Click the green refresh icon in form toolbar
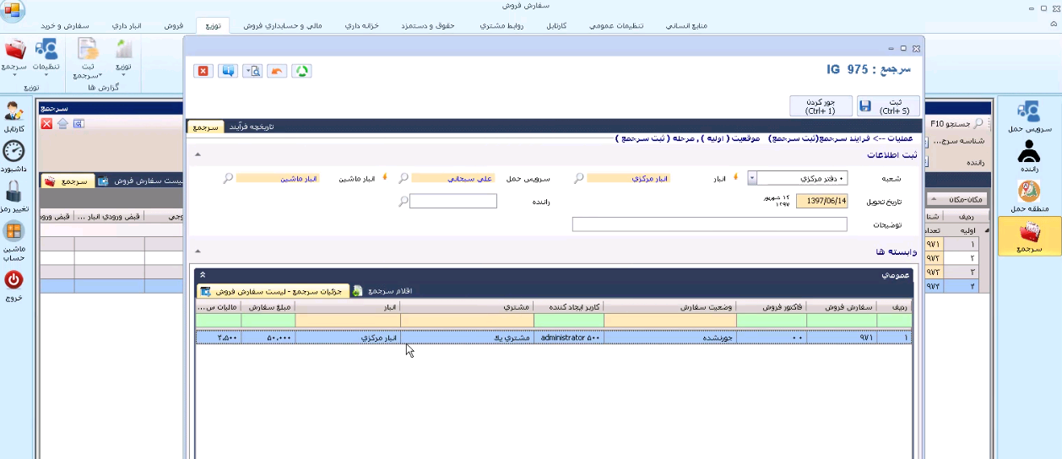Viewport: 1062px width, 459px height. (x=301, y=71)
